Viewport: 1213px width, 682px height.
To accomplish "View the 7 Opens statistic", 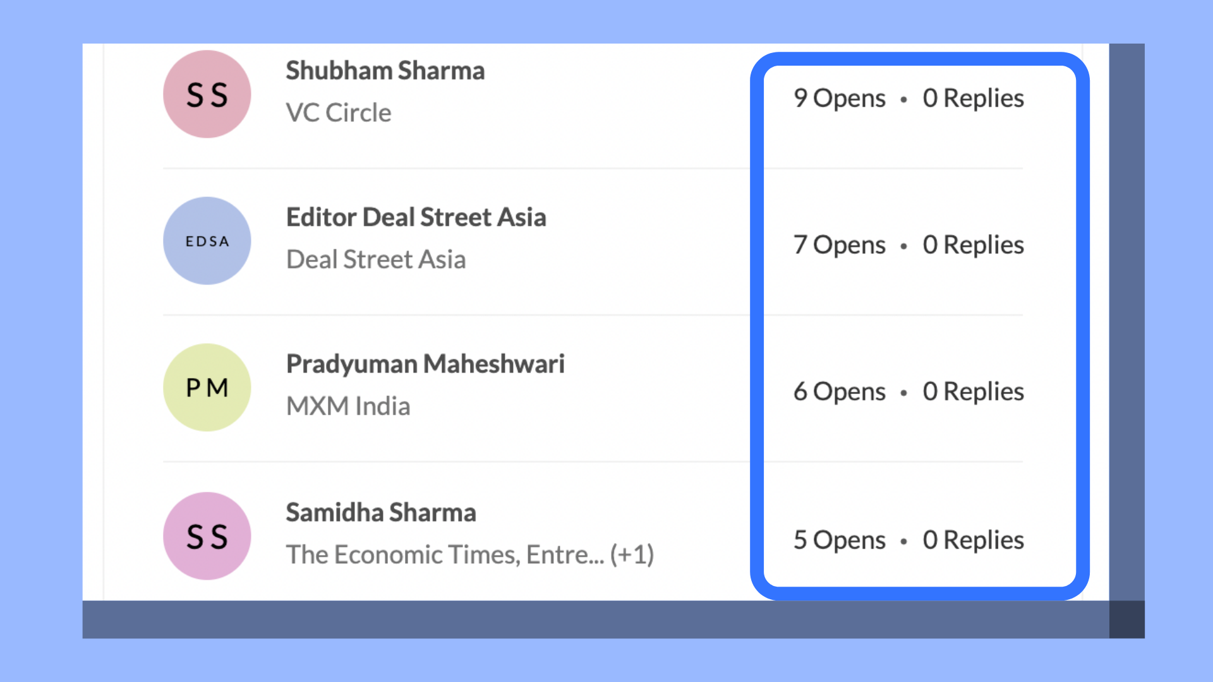I will (840, 245).
